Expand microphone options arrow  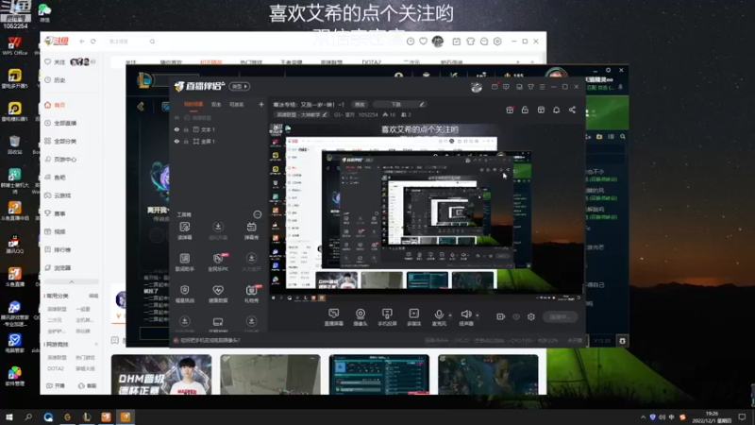[450, 315]
